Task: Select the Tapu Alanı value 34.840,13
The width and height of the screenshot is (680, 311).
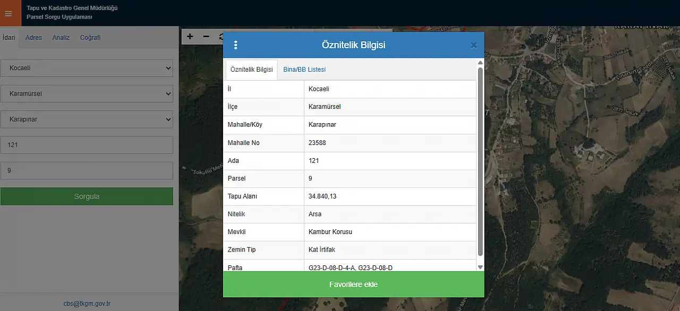Action: click(322, 196)
